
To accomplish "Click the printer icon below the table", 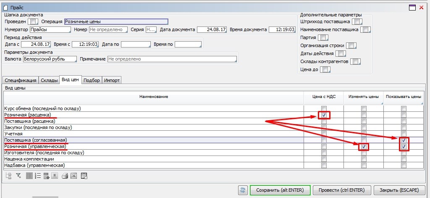I will [65, 176].
